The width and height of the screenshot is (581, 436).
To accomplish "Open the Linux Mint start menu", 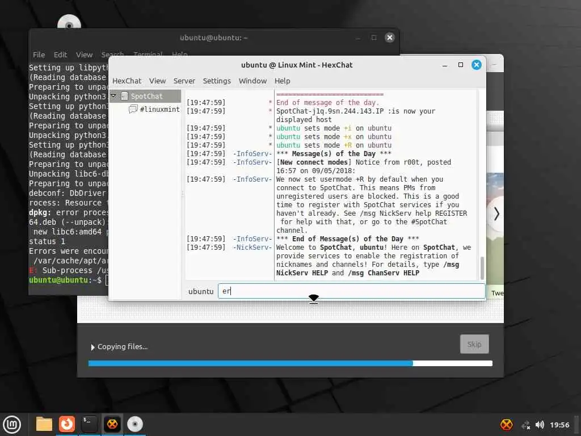I will tap(12, 424).
